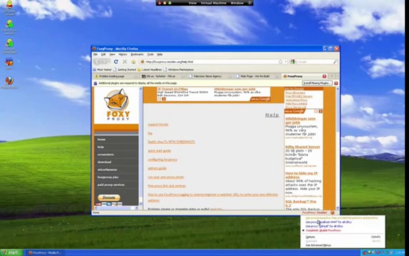
Task: Open the Firefox Help menu
Action: coord(160,54)
